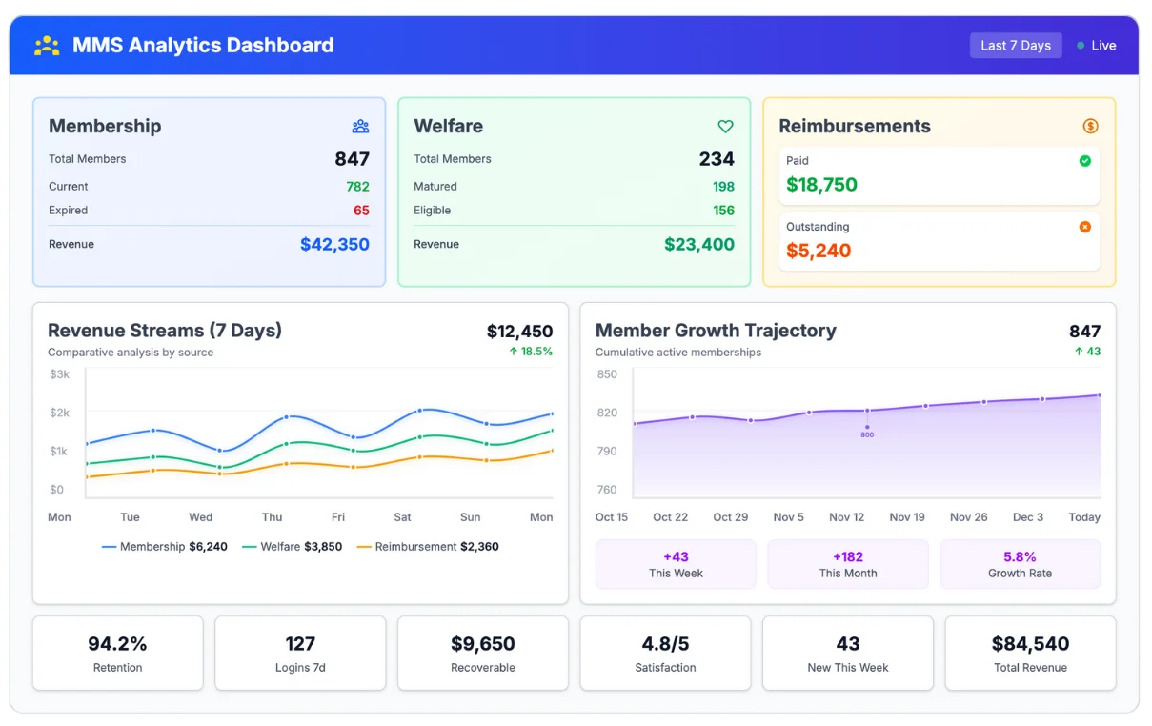The image size is (1152, 726).
Task: Click the Membership card group icon
Action: coord(360,126)
